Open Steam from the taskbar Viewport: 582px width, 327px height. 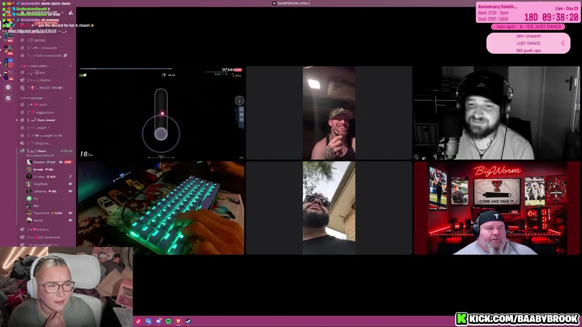click(x=188, y=322)
